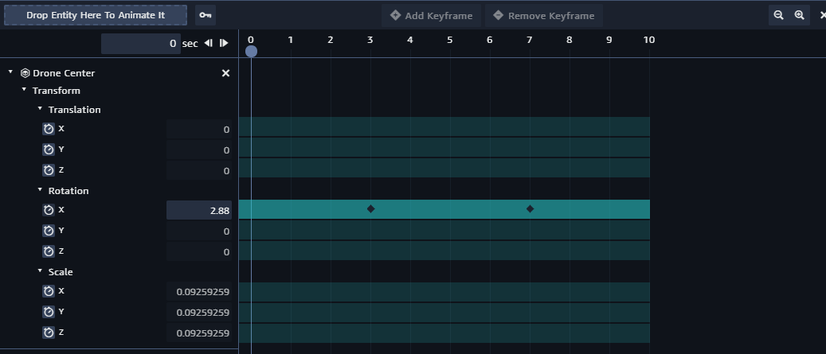Collapse the Rotation section

pos(40,190)
